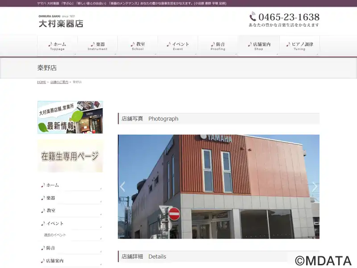Click the phone icon beside 0465-23-1638
Image resolution: width=357 pixels, height=268 pixels.
coord(253,17)
